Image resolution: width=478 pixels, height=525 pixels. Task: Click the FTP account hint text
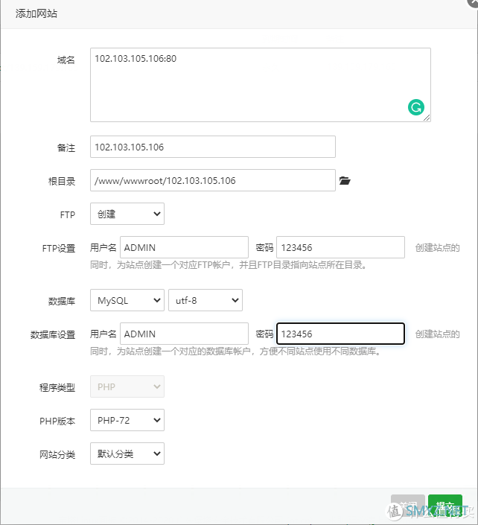coord(229,265)
